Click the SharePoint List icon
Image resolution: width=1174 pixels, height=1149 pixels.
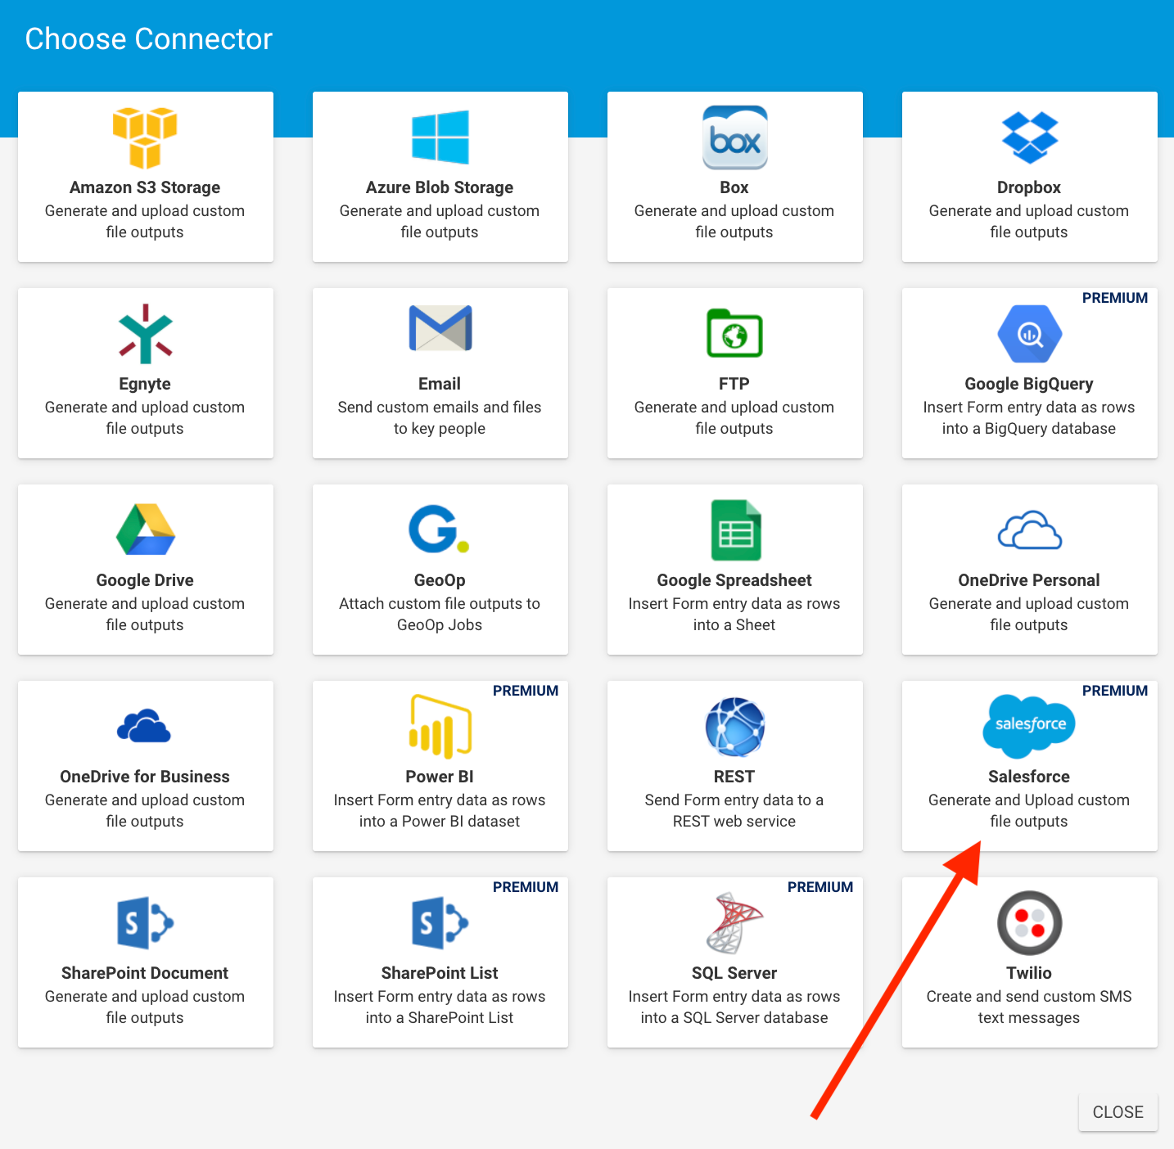[x=440, y=923]
